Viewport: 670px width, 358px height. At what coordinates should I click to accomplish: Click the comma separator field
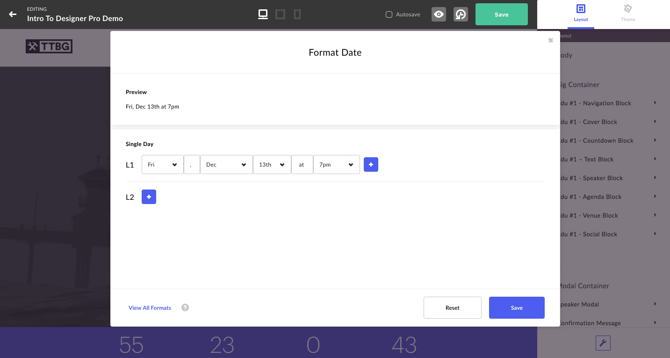pyautogui.click(x=192, y=165)
